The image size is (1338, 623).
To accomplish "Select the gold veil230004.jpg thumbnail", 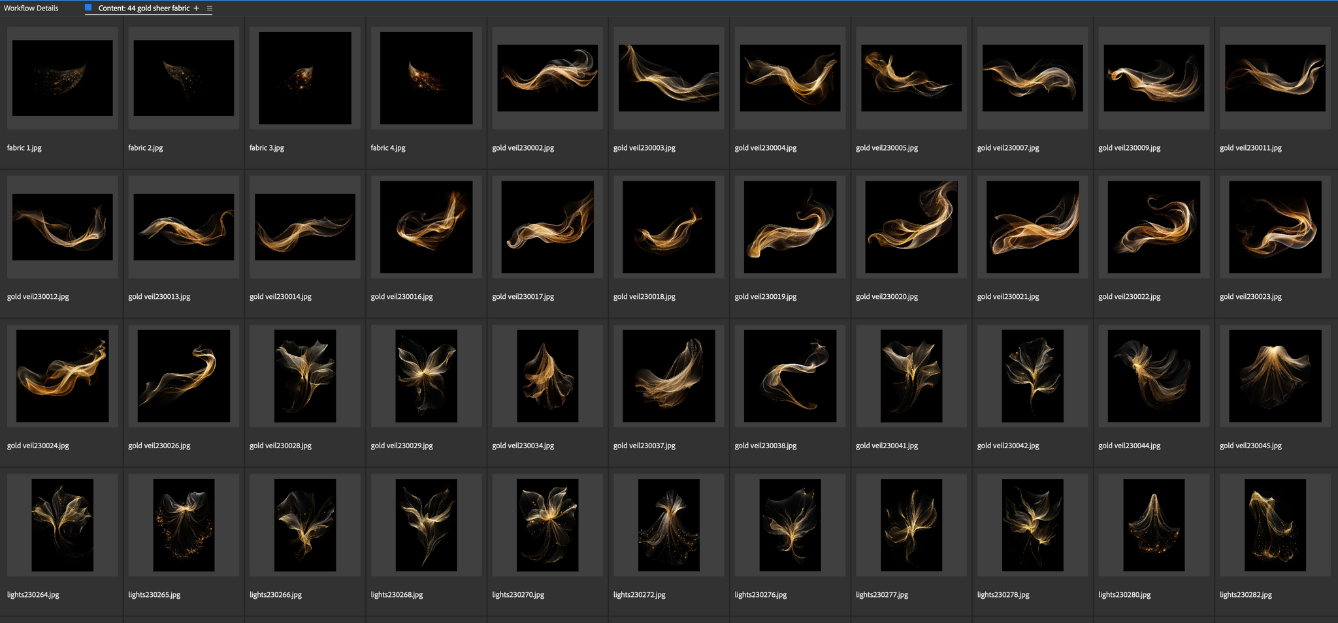I will pyautogui.click(x=790, y=78).
